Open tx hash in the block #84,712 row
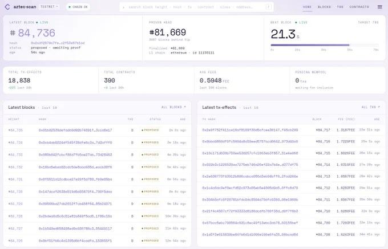The height and width of the screenshot is (249, 388). coord(250,188)
